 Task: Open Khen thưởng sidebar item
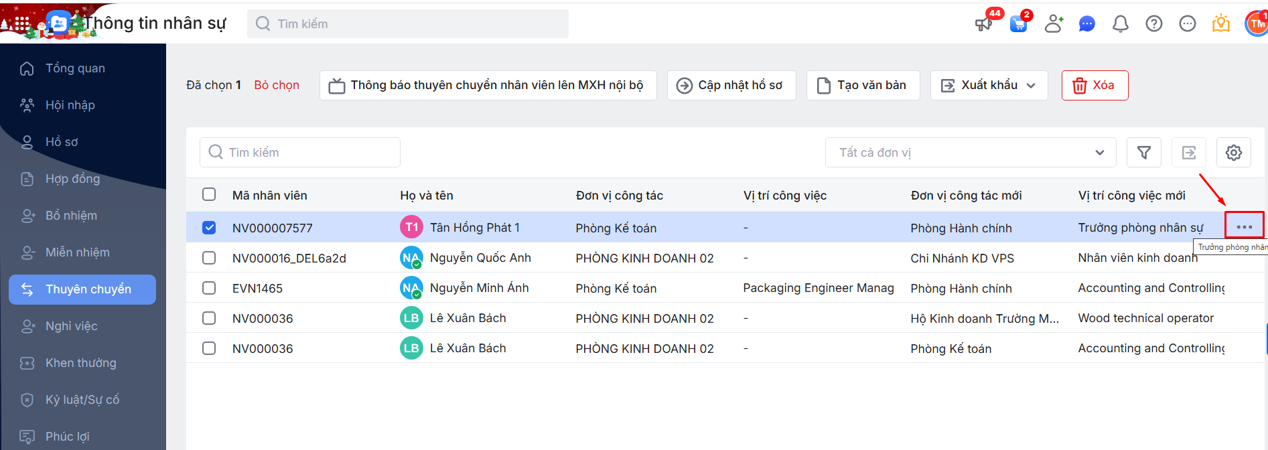80,363
